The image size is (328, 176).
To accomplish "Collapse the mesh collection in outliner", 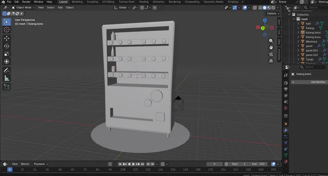I will click(x=294, y=19).
